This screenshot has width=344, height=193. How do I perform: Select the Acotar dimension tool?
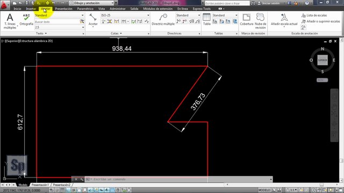[93, 20]
